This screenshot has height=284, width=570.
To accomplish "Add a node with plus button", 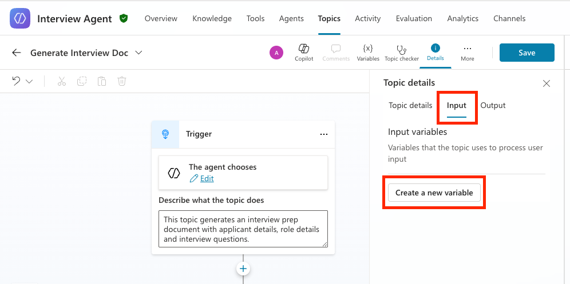I will click(x=243, y=269).
